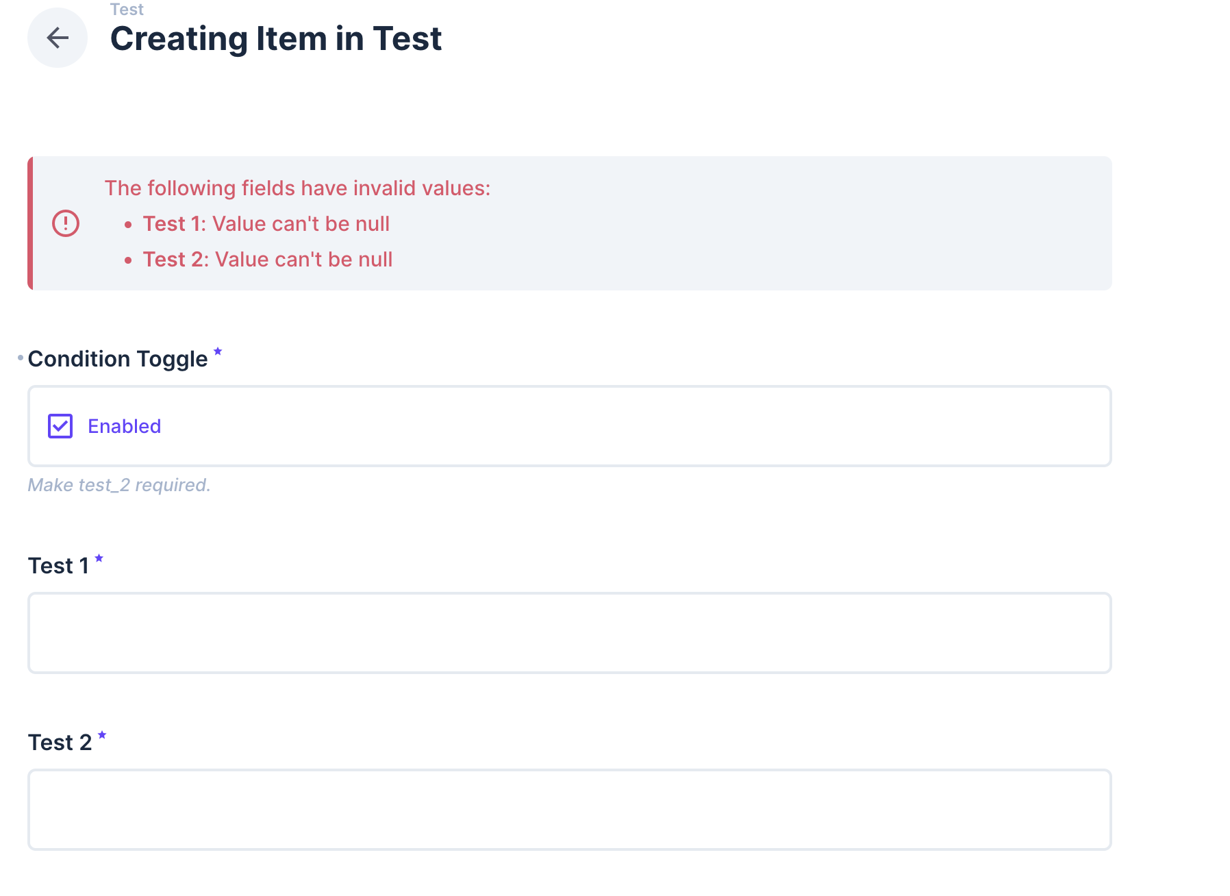1230x896 pixels.
Task: Click the helper text Make test_2 required
Action: point(118,484)
